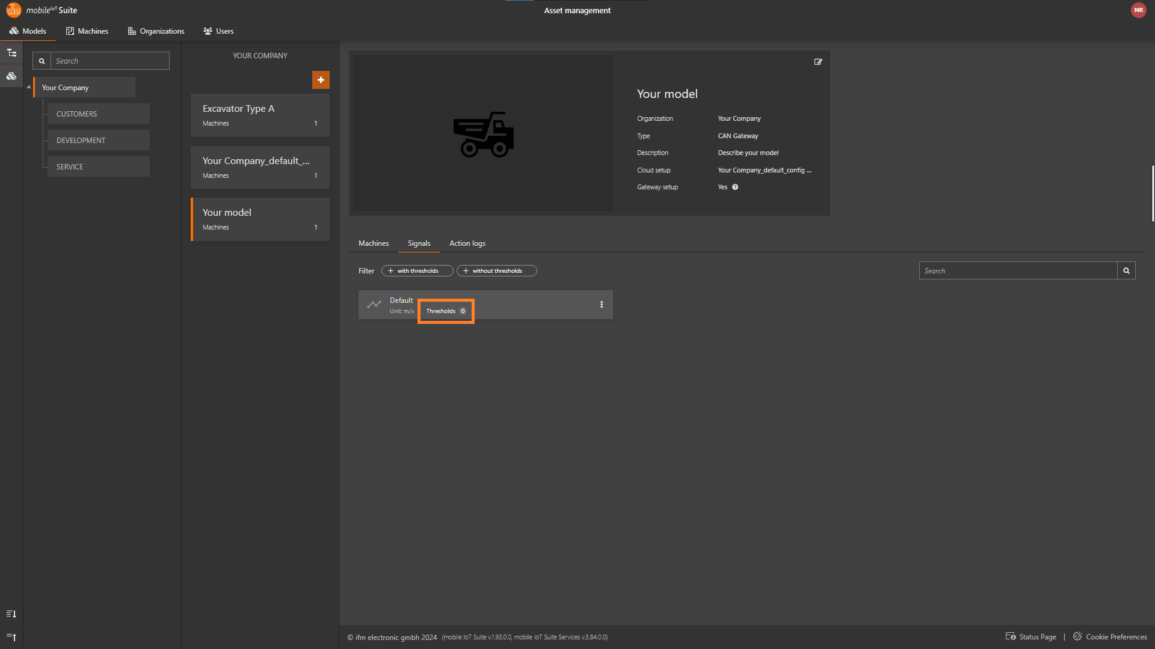Click the signals search magnifier button
Image resolution: width=1155 pixels, height=649 pixels.
coord(1126,271)
